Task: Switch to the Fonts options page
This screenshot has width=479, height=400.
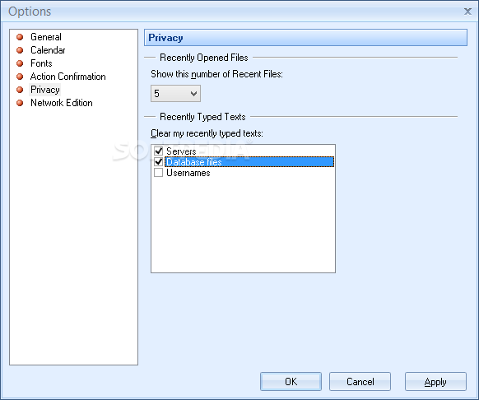Action: (41, 63)
